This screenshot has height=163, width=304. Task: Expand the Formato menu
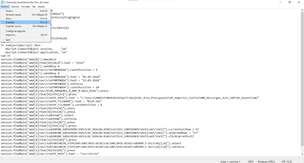[x=25, y=6]
